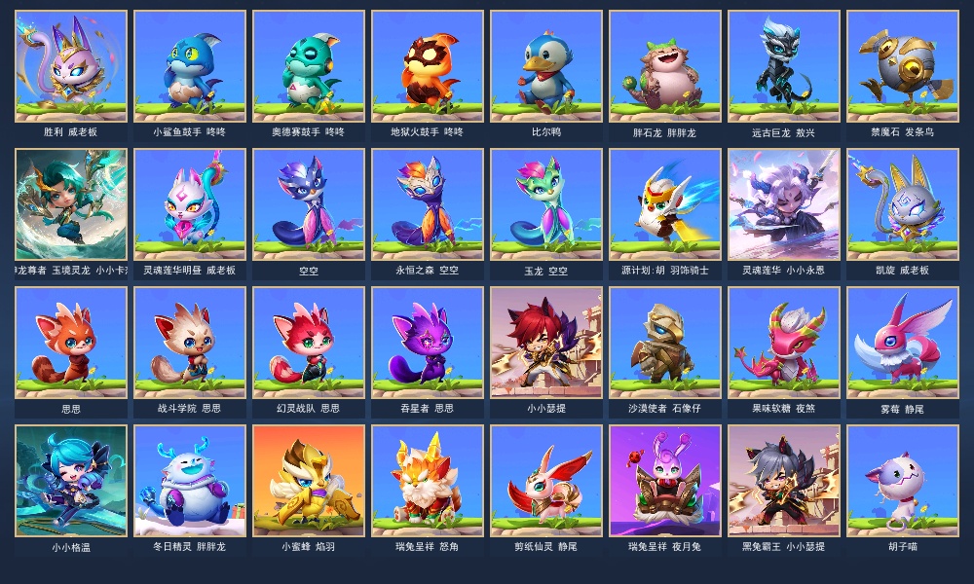The image size is (974, 584).
Task: Pick the 地狱火鼓手 咚咚 portrait
Action: (428, 66)
